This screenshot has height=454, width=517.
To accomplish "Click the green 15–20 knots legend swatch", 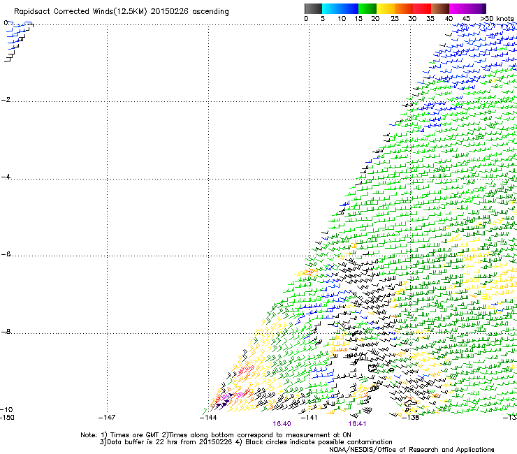I will (367, 8).
